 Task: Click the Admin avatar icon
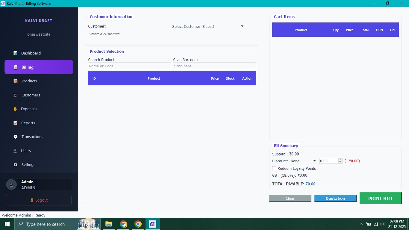[11, 184]
